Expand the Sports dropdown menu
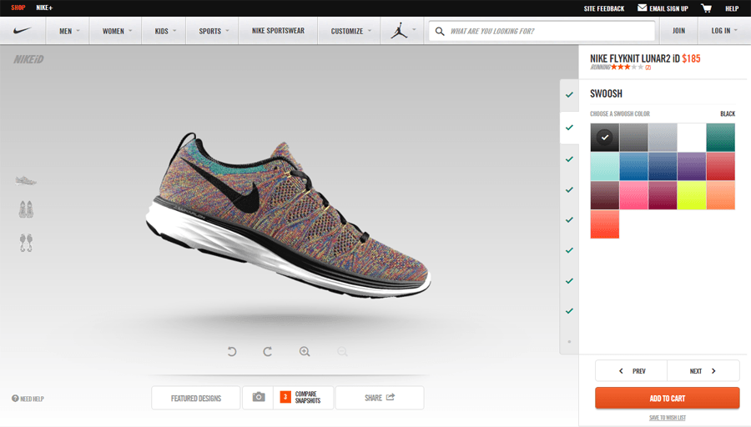 [214, 31]
